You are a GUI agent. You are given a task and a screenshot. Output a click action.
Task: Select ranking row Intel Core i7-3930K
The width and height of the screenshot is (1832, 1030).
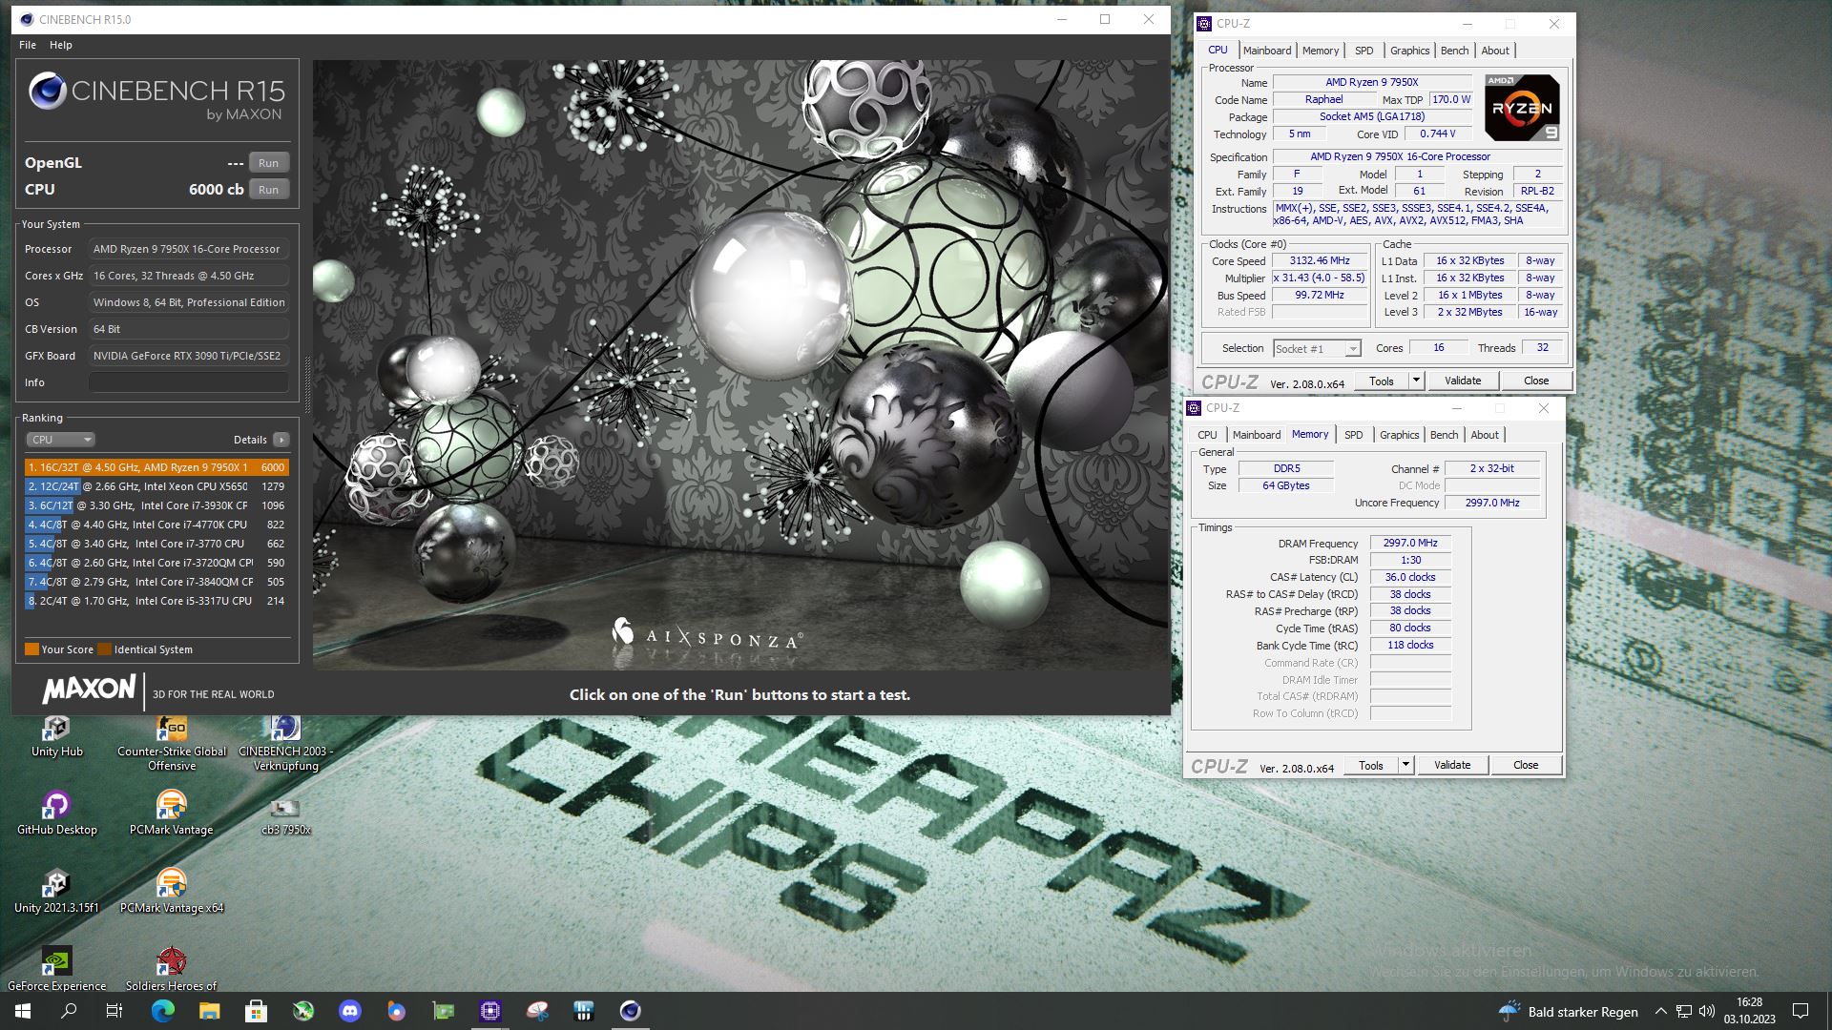(x=156, y=505)
